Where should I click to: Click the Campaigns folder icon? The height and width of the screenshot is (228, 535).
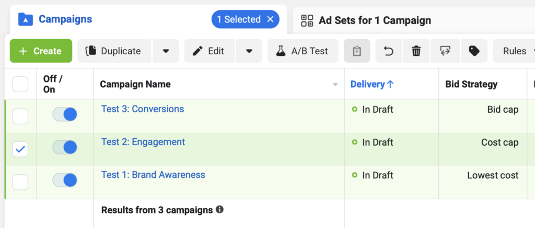26,19
